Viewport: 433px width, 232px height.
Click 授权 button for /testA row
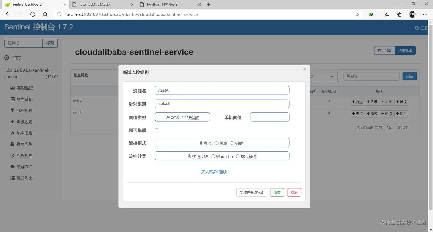pos(401,102)
